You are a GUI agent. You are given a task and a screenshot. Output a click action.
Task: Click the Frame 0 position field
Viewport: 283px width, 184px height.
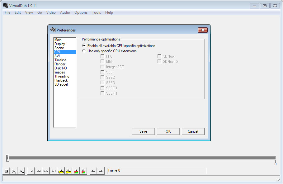[157, 171]
